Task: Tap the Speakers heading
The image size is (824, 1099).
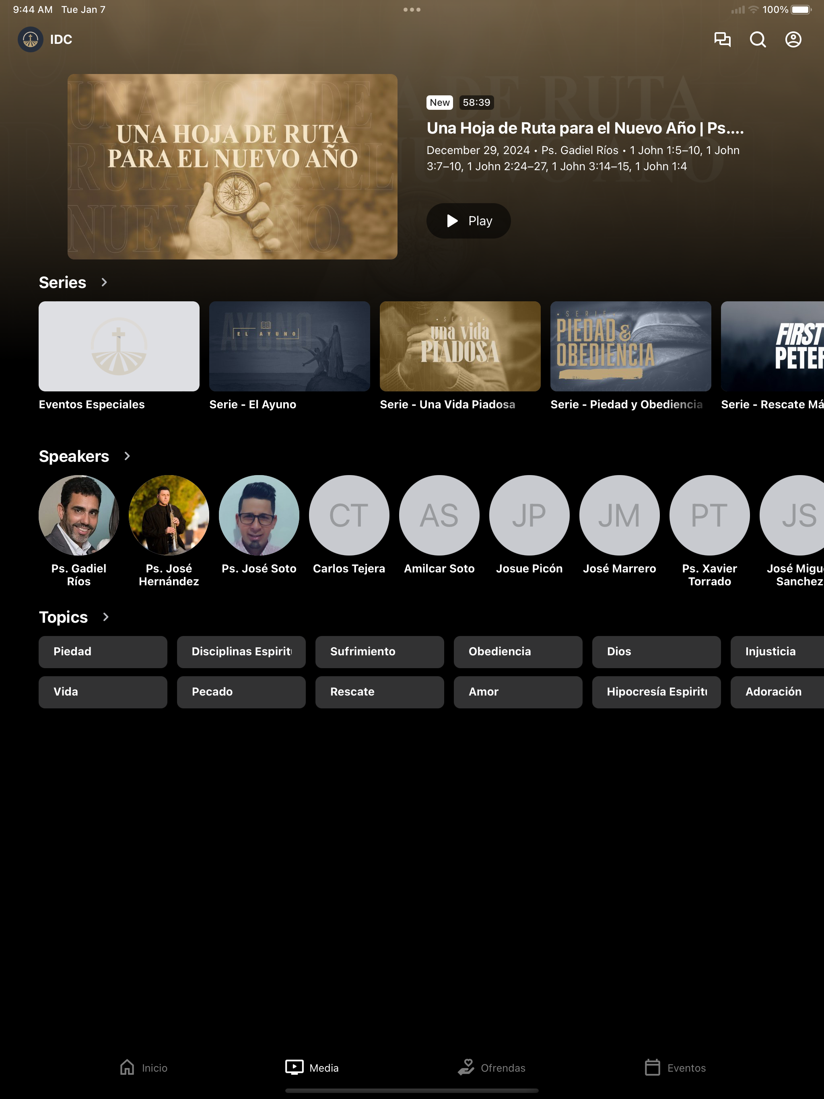Action: click(x=74, y=456)
